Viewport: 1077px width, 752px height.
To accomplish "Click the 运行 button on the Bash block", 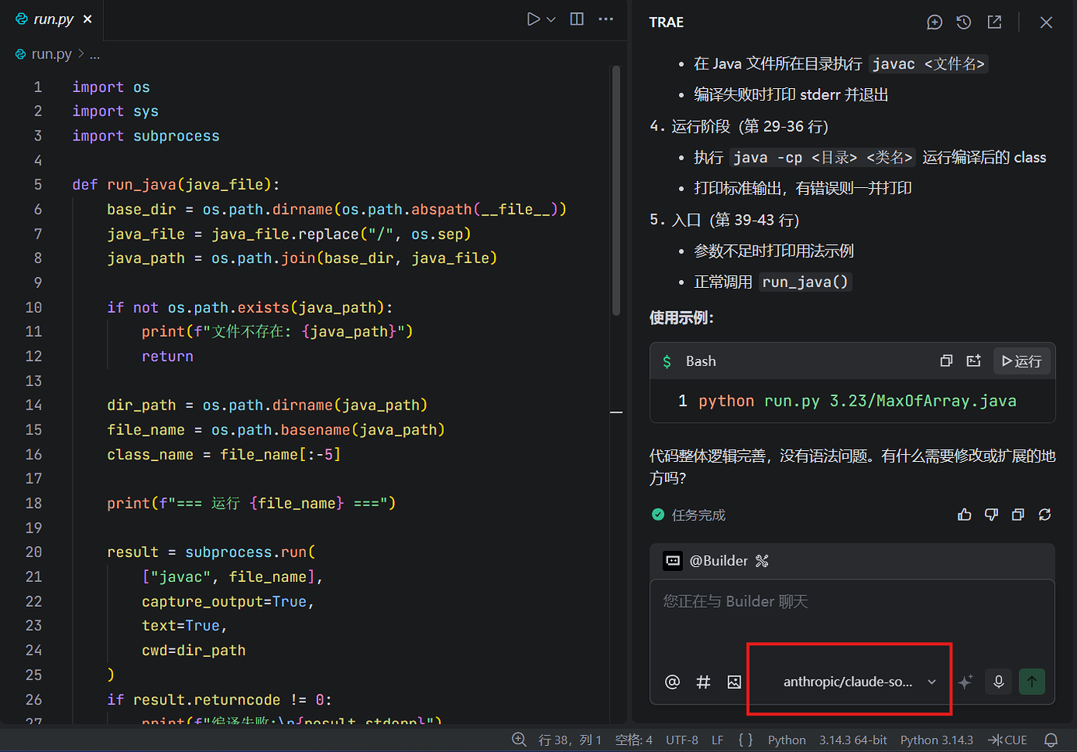I will 1022,361.
